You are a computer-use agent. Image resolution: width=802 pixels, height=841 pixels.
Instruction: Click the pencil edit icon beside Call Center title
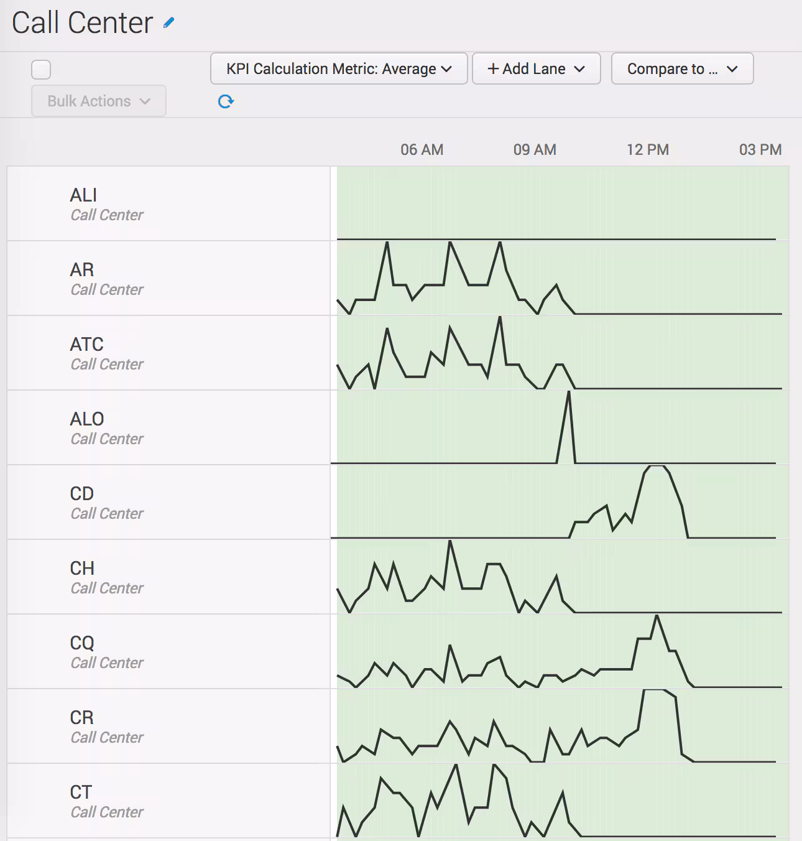pos(168,23)
